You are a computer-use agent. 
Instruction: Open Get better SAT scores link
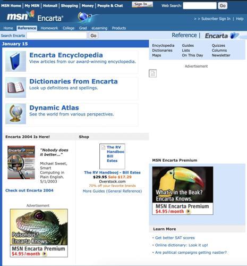175,238
